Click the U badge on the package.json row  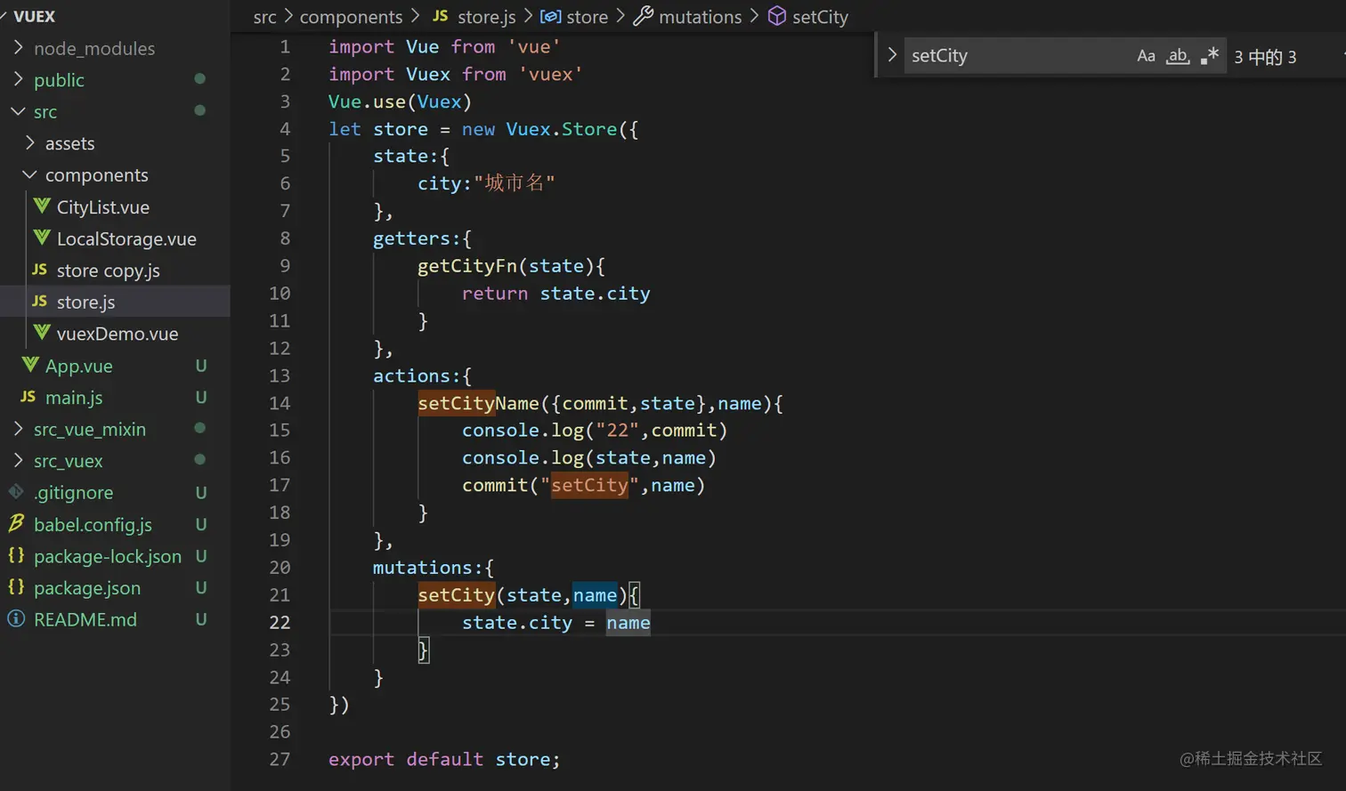tap(201, 588)
